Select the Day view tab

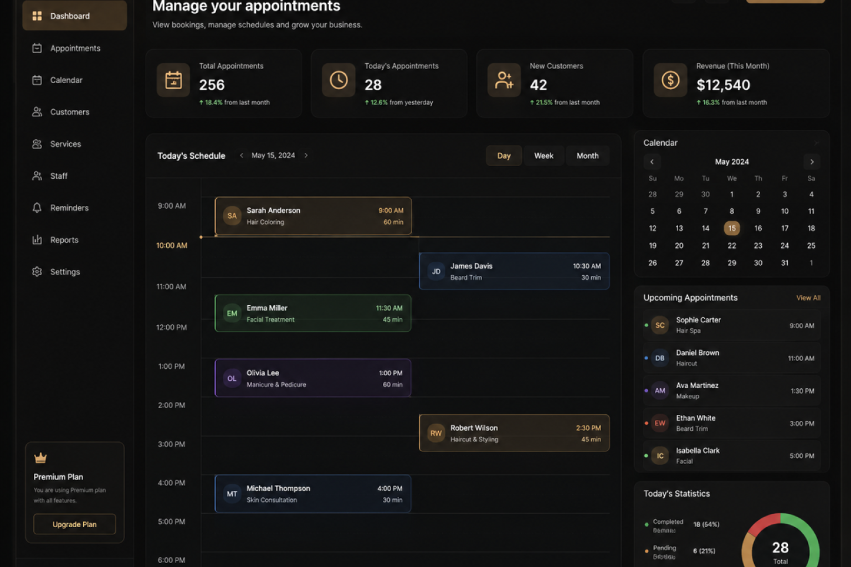(504, 156)
